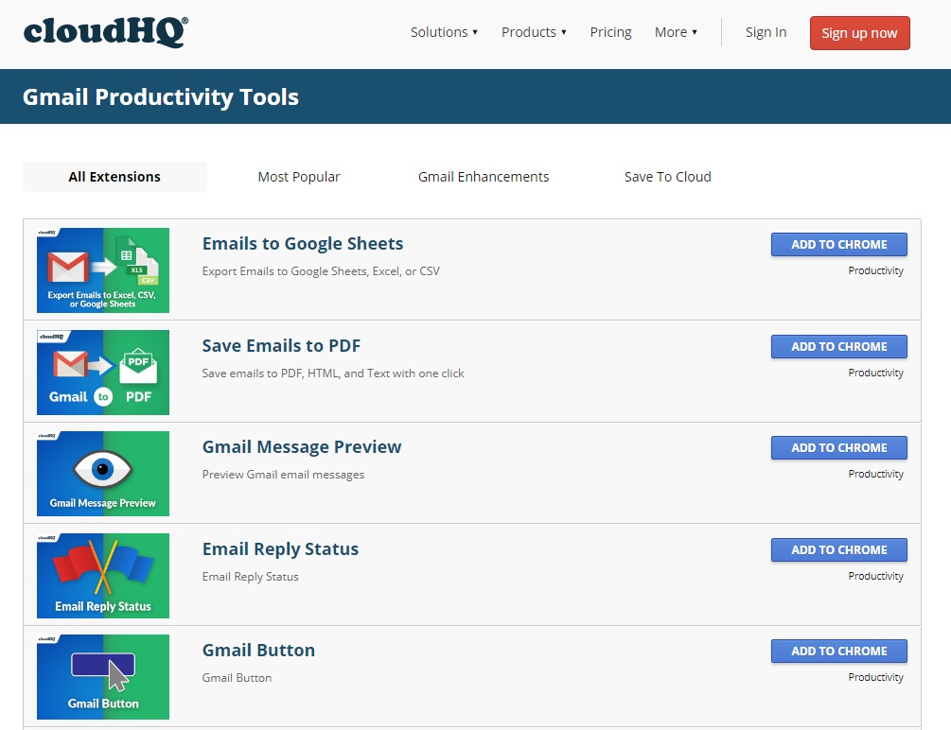Screen dimensions: 951x730
Task: Click the Gmail Productivity Tools heading
Action: pyautogui.click(x=161, y=96)
